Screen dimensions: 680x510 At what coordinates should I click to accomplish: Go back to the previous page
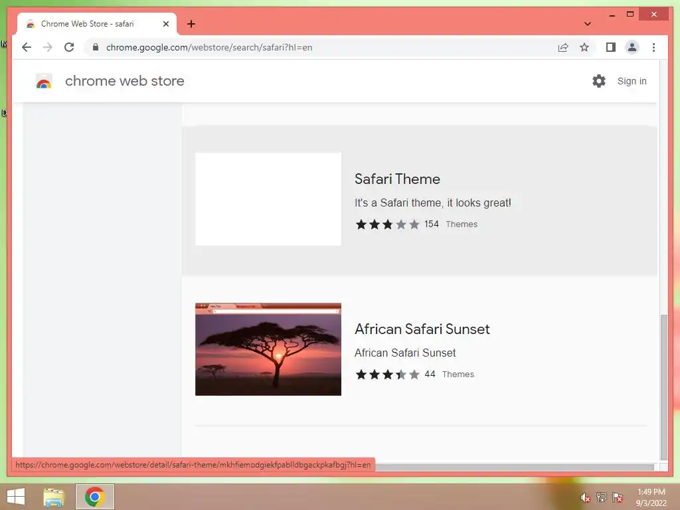pos(27,47)
